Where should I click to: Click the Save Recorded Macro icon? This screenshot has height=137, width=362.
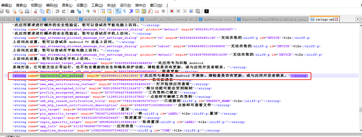[x=198, y=11]
